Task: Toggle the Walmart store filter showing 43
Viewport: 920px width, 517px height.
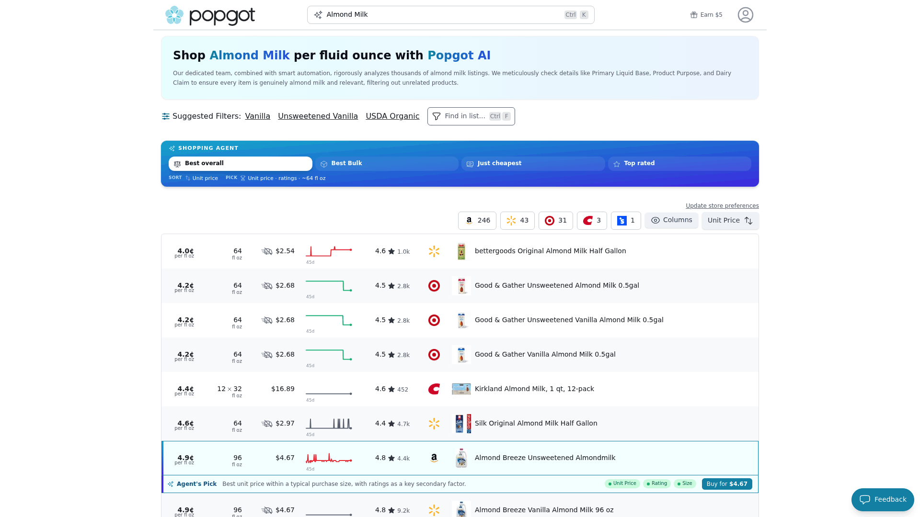Action: 517,221
